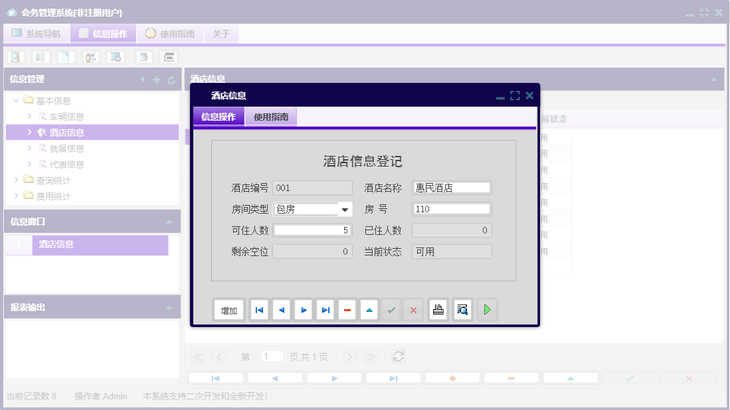Go to the first record in the dialog
Screen dimensions: 730x410
pos(258,309)
